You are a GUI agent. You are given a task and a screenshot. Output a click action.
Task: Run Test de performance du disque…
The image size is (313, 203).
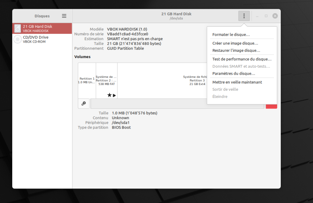tap(242, 59)
